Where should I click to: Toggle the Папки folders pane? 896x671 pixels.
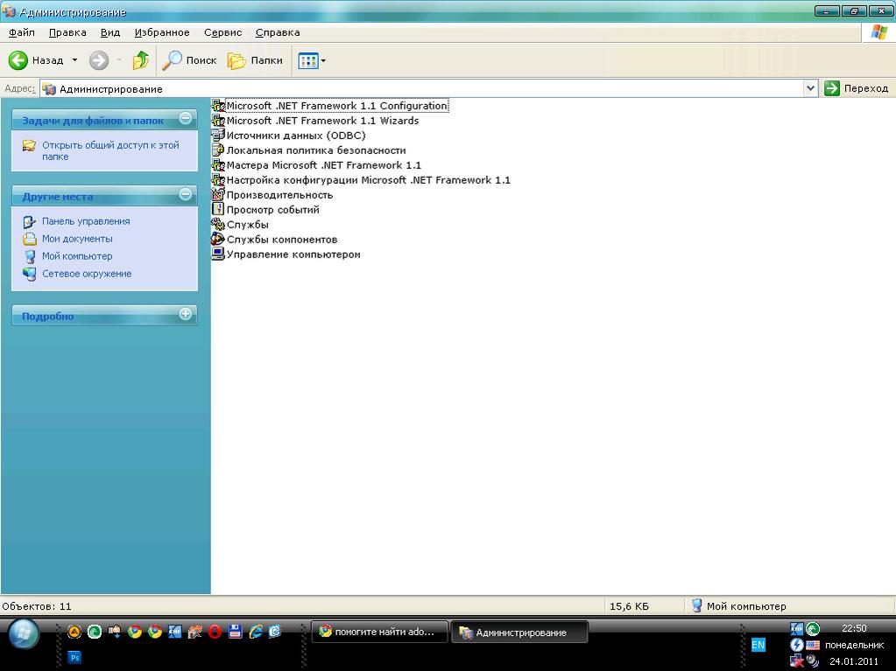[x=255, y=59]
